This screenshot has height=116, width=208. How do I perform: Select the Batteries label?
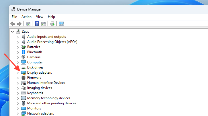click(x=34, y=47)
